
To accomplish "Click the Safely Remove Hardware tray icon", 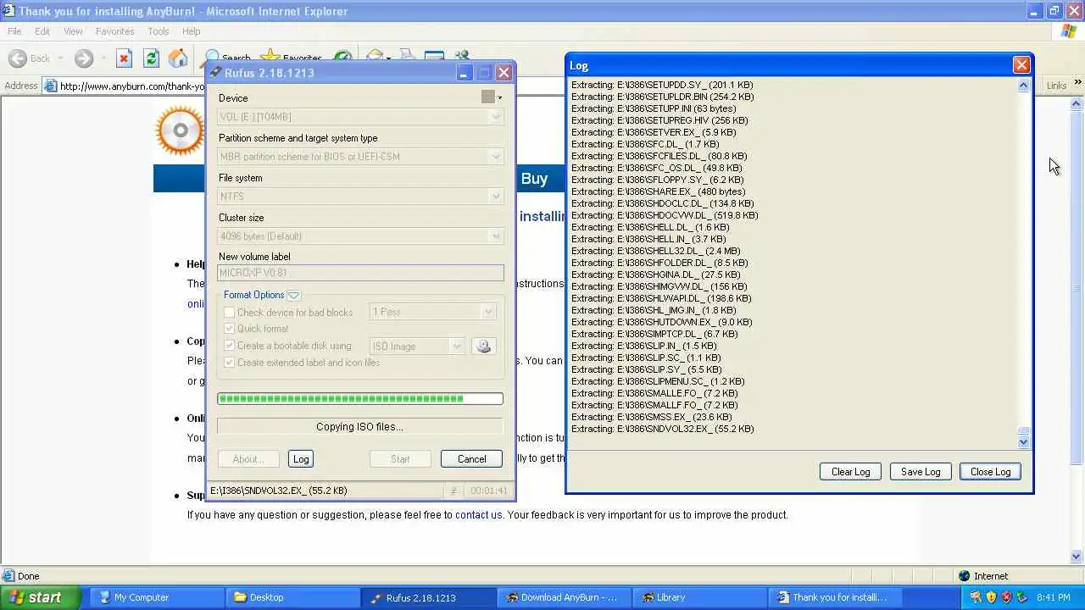I will [x=1021, y=597].
